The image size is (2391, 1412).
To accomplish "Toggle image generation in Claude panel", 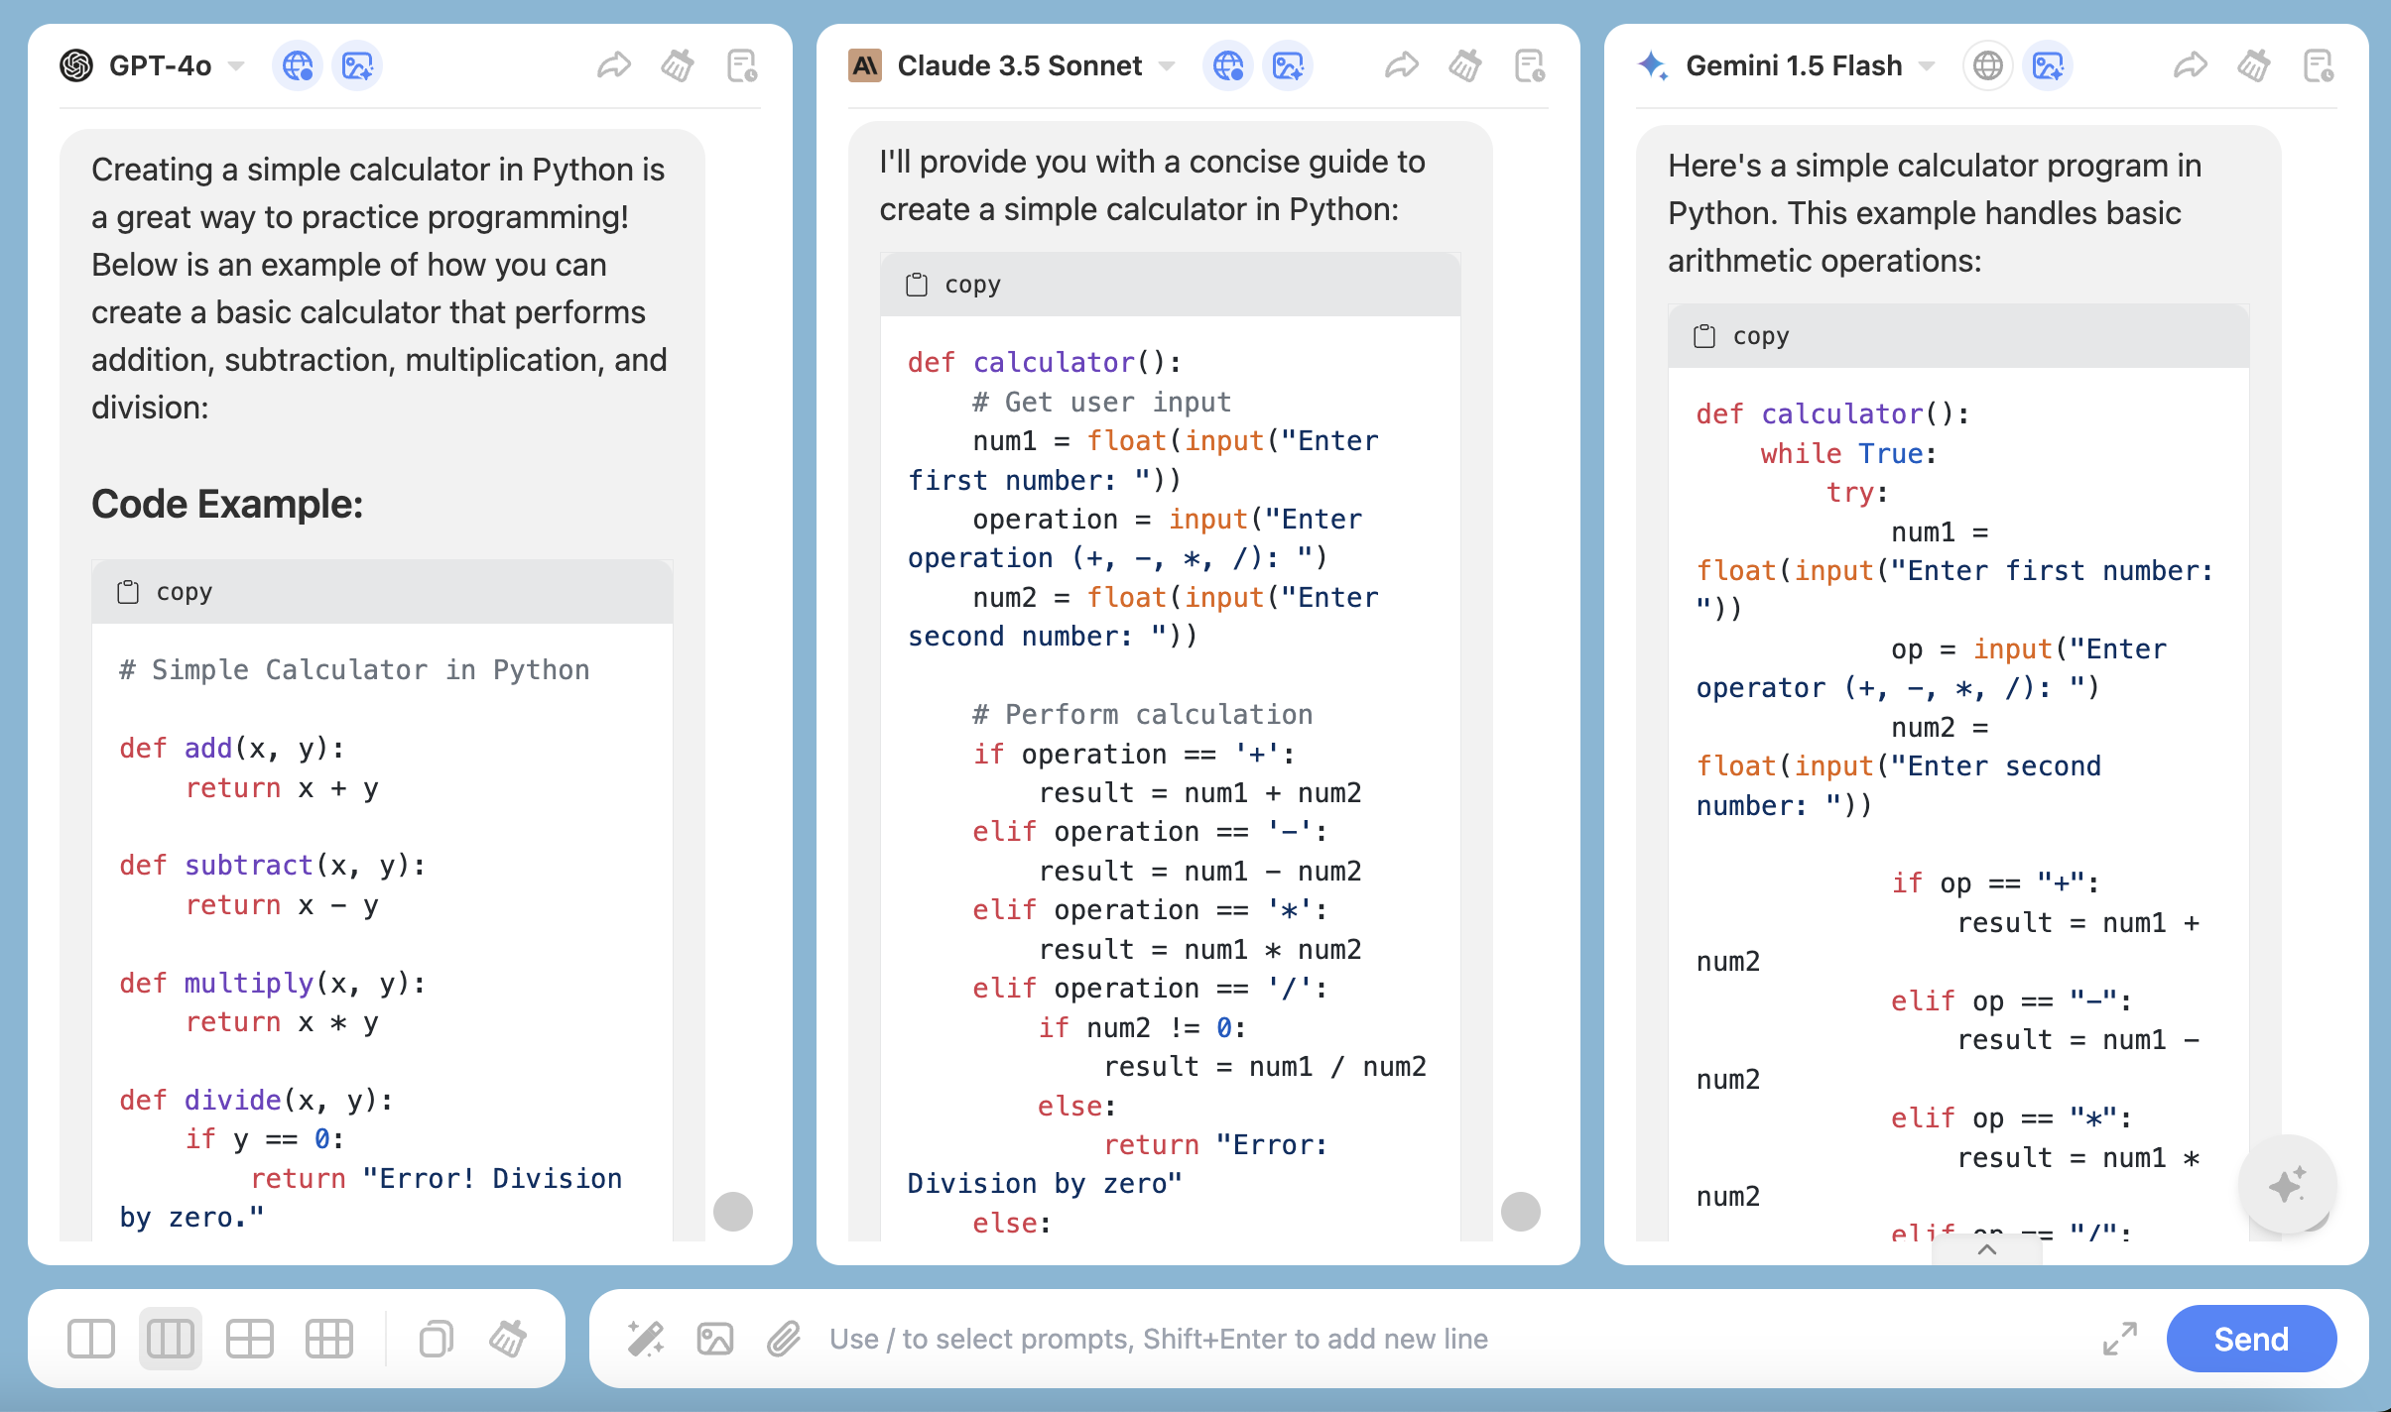I will [x=1288, y=66].
